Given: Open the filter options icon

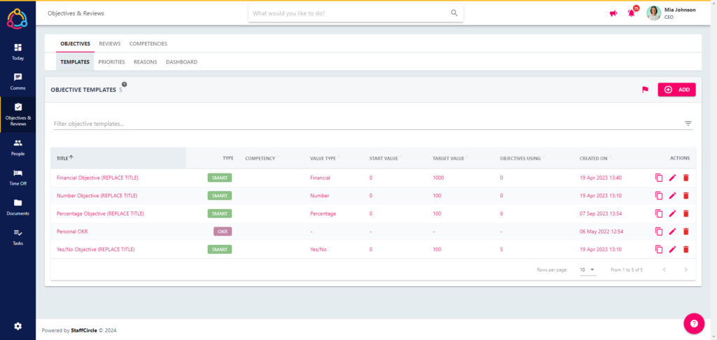Looking at the screenshot, I should (688, 123).
